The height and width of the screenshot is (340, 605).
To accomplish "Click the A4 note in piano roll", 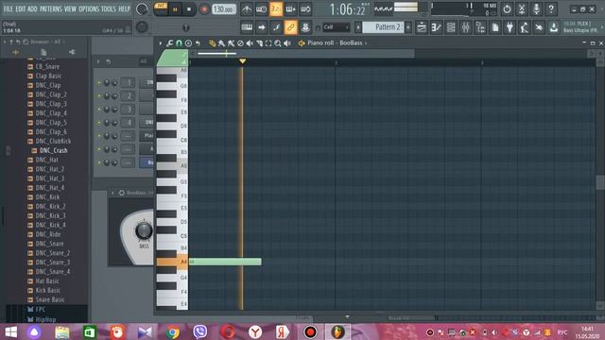I will [225, 262].
